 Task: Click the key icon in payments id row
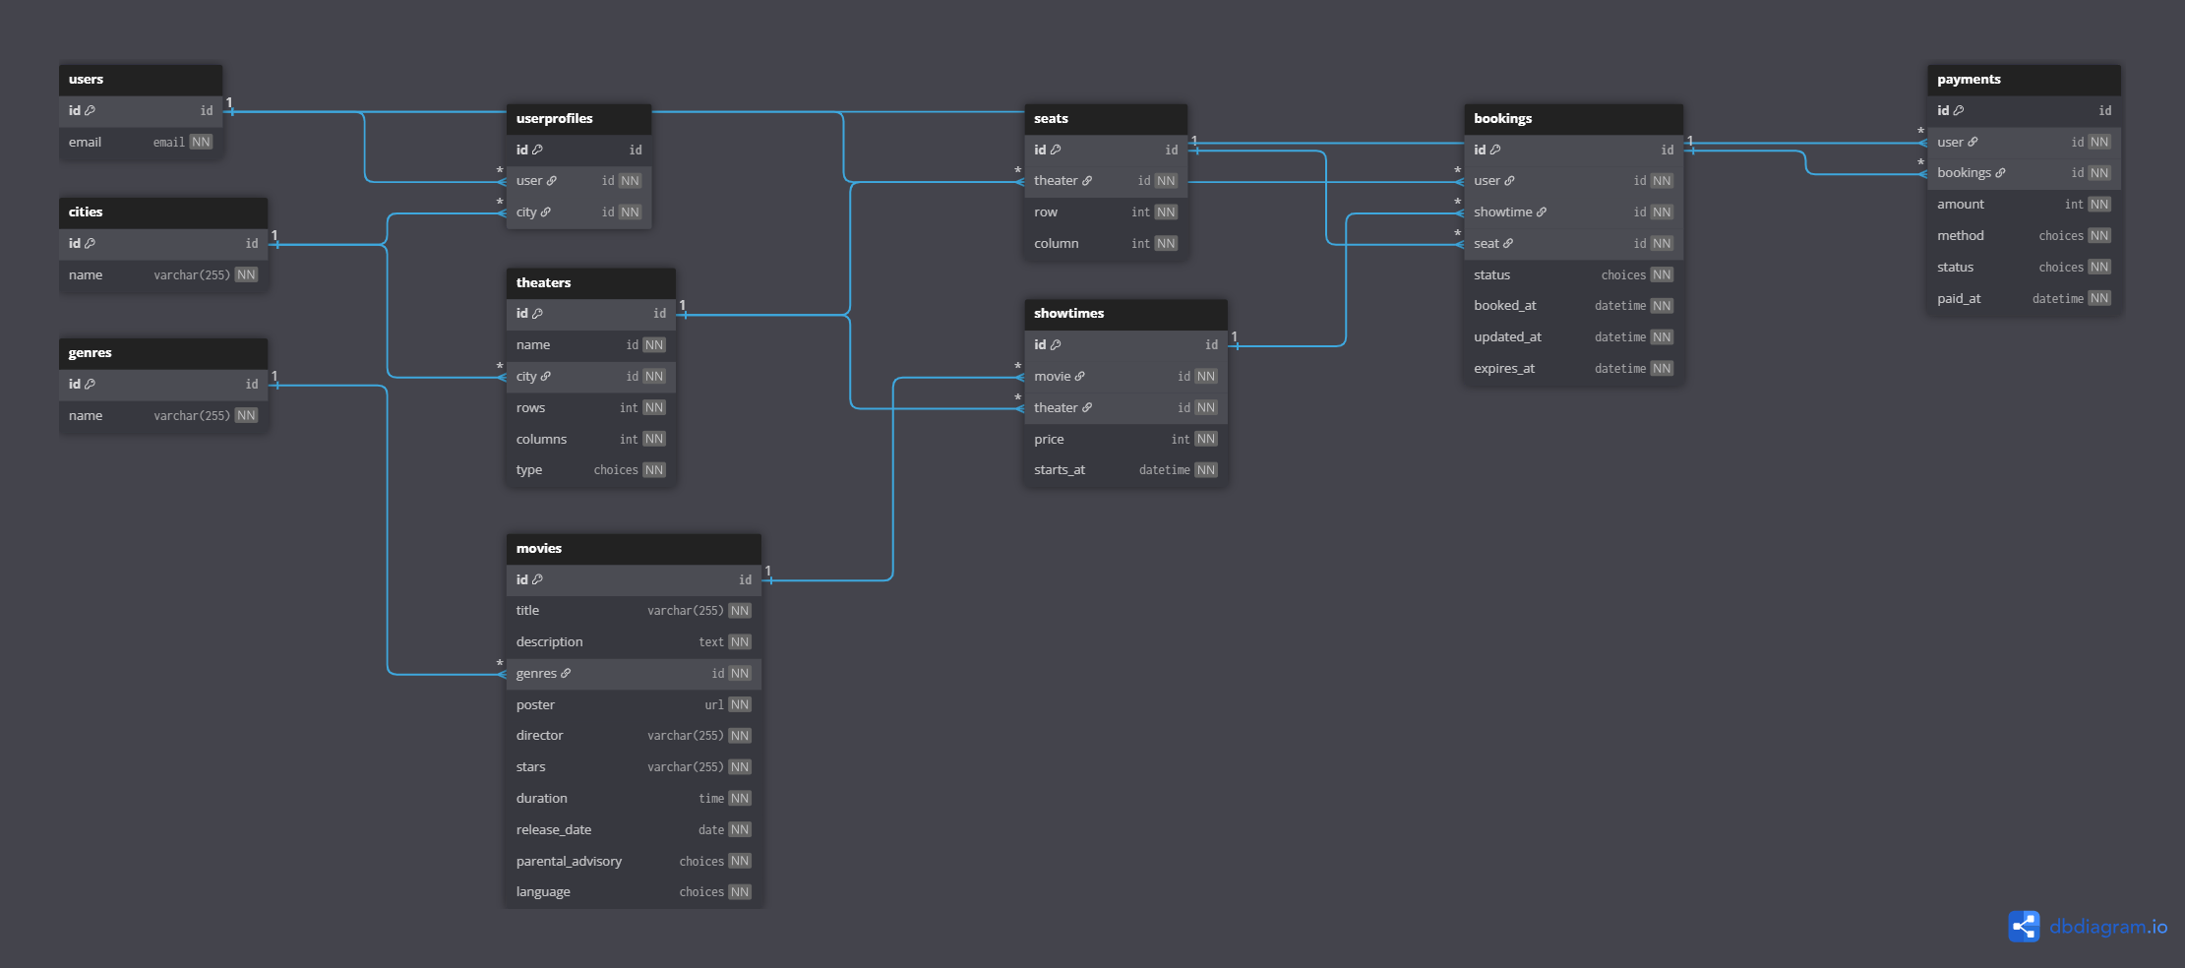pos(1959,111)
